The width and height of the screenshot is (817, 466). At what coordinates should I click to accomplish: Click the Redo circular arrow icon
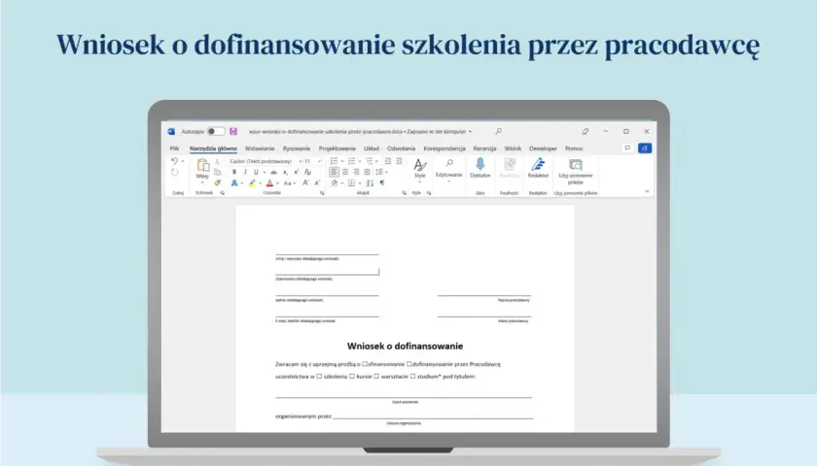(174, 173)
